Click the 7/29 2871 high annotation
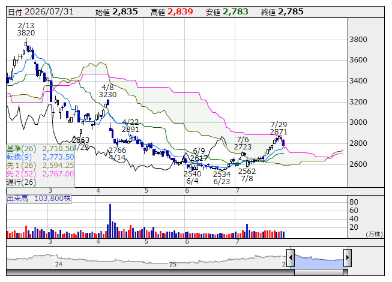Image resolution: width=392 pixels, height=282 pixels. pyautogui.click(x=279, y=128)
